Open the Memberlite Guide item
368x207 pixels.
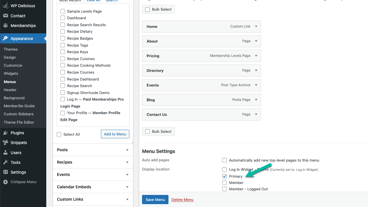[x=19, y=106]
